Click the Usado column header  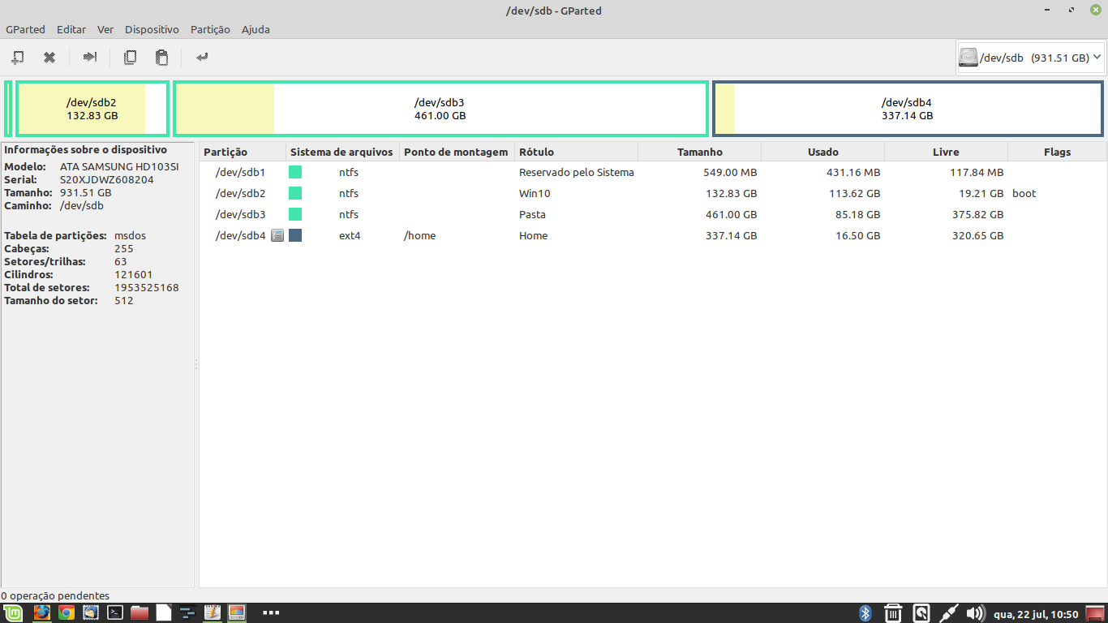pyautogui.click(x=823, y=152)
